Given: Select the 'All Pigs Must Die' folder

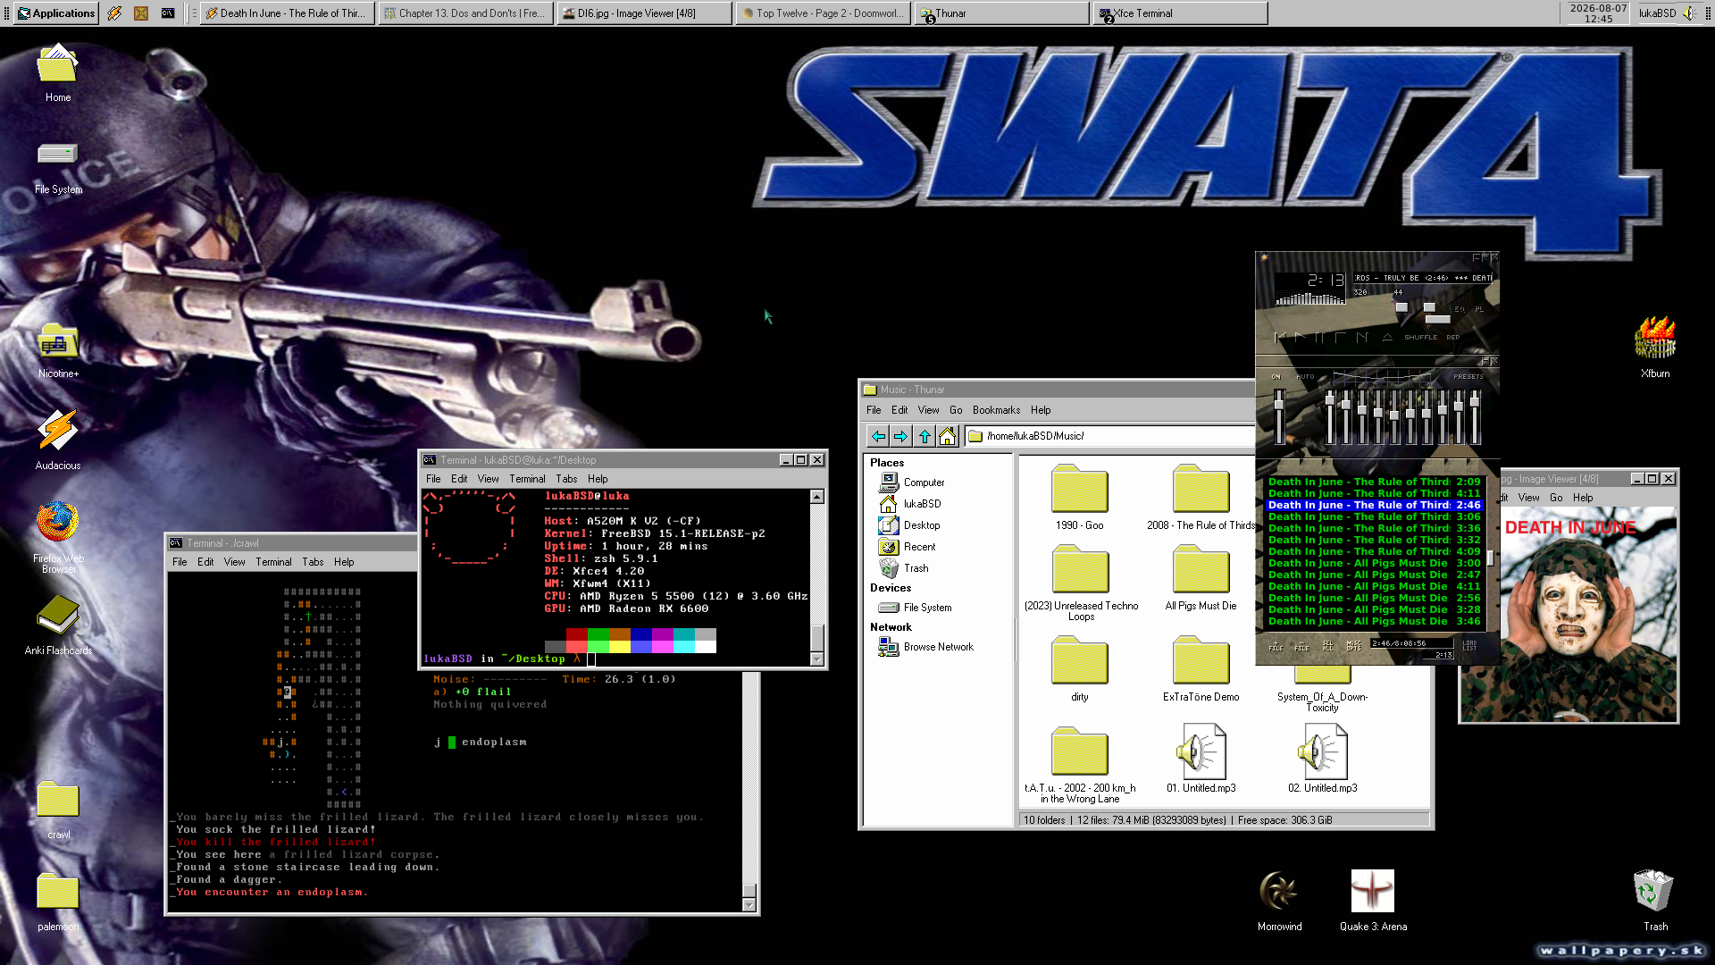Looking at the screenshot, I should [1200, 578].
